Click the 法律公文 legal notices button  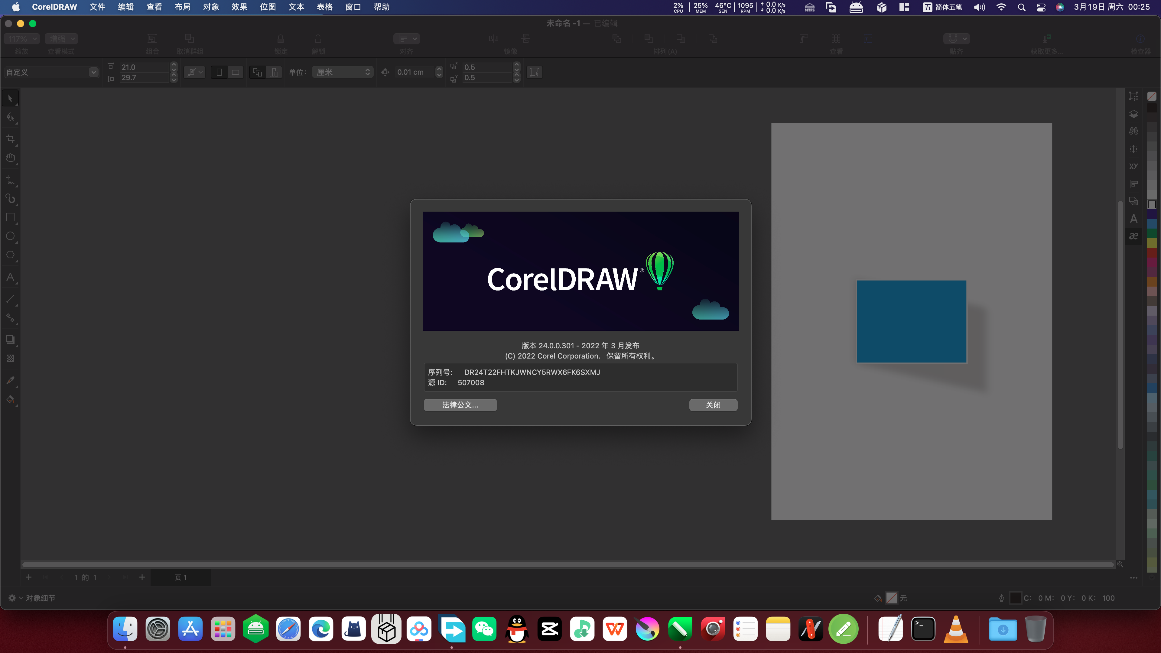point(460,405)
